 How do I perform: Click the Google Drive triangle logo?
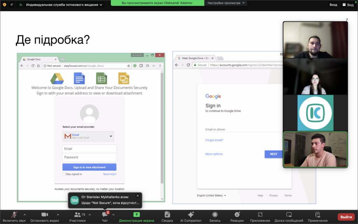point(57,79)
